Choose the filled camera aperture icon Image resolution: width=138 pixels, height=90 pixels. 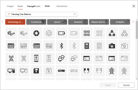click(36, 33)
